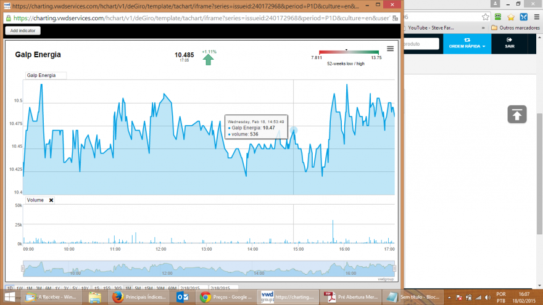Select the 10Y period button

pos(85,288)
